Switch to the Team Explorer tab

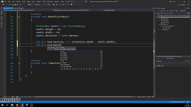click(170, 58)
